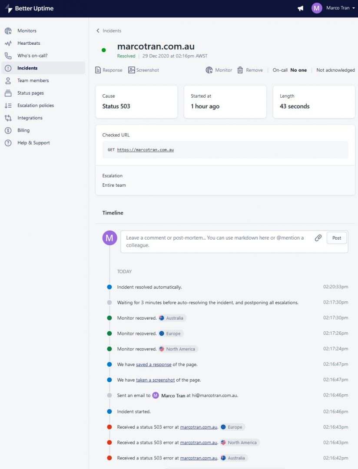View Escalation policies in the sidebar
Viewport: 358px width, 469px height.
36,105
